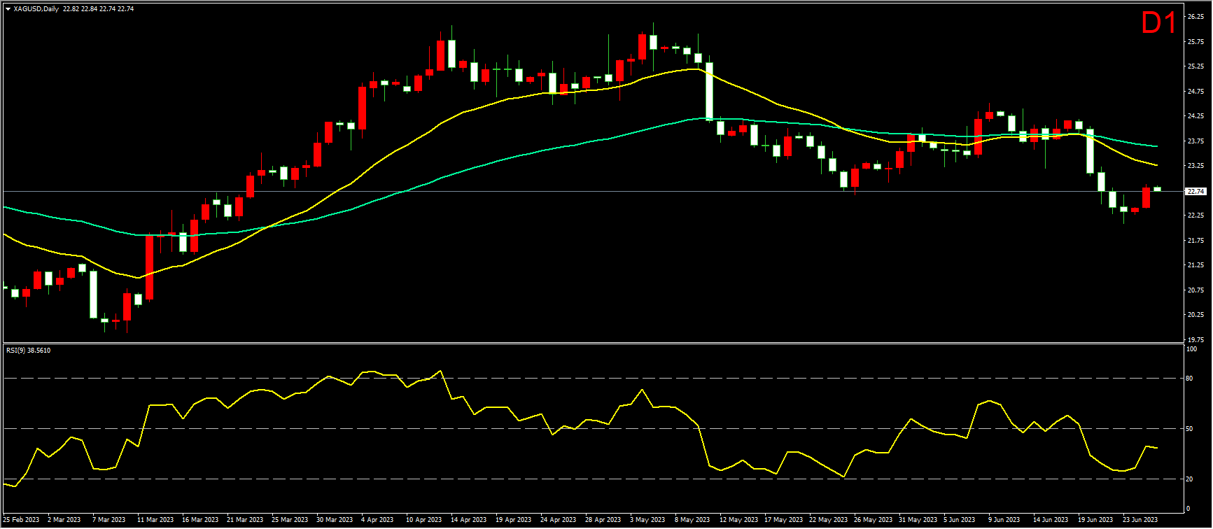Click the 28 Apr 2023 date label
This screenshot has width=1213, height=529.
pyautogui.click(x=603, y=520)
